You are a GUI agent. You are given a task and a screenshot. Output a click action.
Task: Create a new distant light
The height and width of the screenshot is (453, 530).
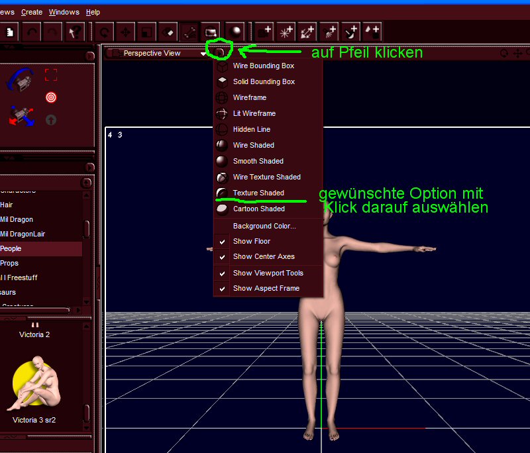pos(307,32)
